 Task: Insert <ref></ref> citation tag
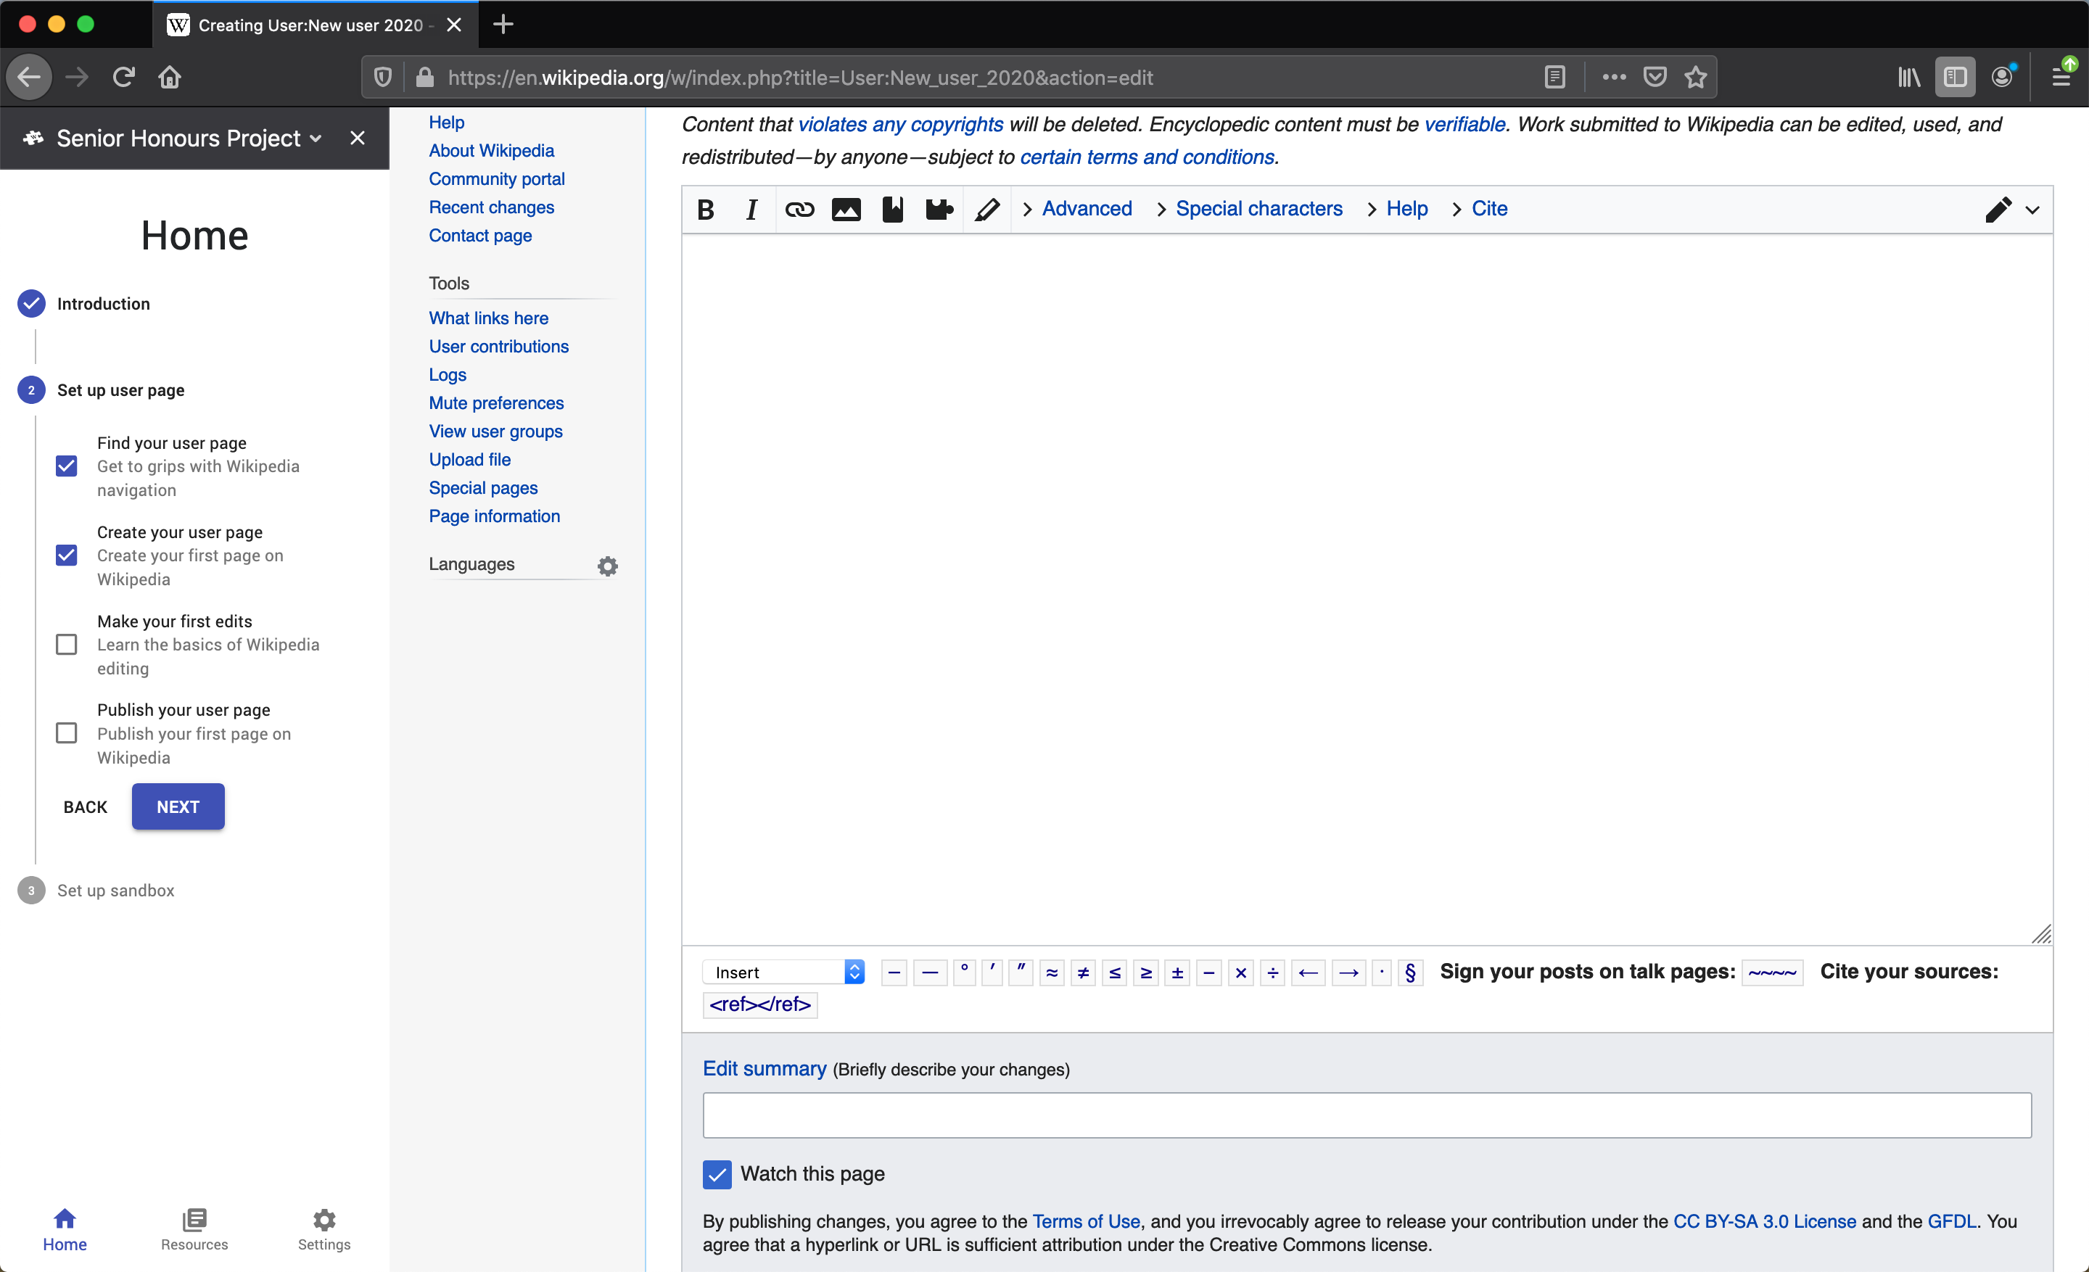(759, 1005)
